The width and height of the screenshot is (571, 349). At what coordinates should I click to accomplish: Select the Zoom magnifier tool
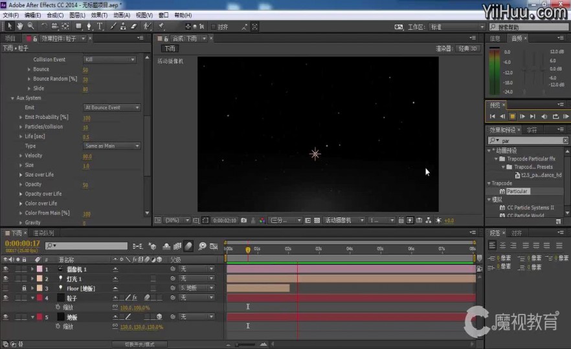(x=30, y=26)
